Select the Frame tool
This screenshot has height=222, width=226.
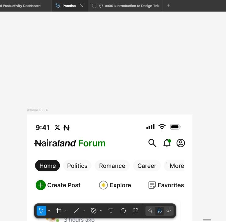[x=59, y=211]
